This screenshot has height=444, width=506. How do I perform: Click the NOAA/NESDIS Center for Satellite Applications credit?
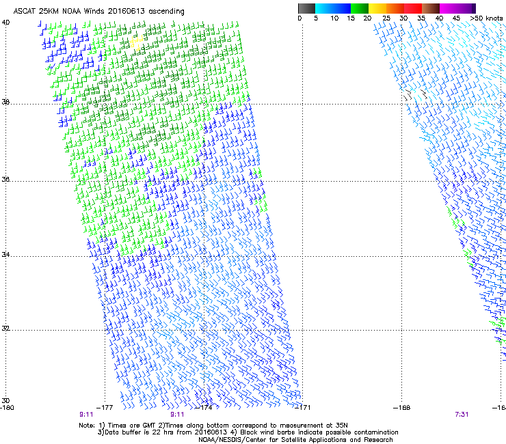coord(295,440)
